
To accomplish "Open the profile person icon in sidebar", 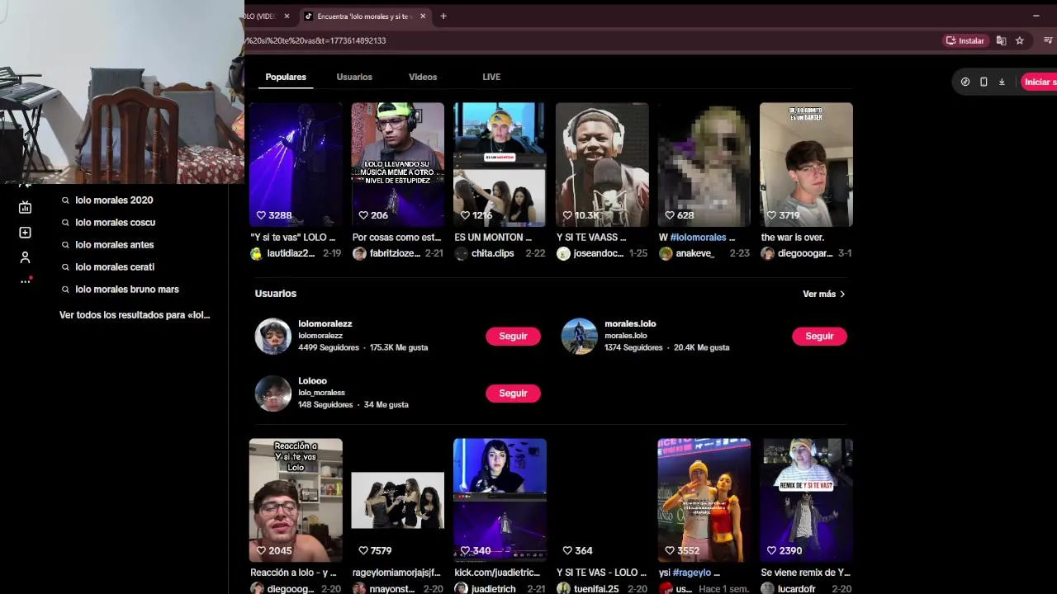I will point(25,257).
